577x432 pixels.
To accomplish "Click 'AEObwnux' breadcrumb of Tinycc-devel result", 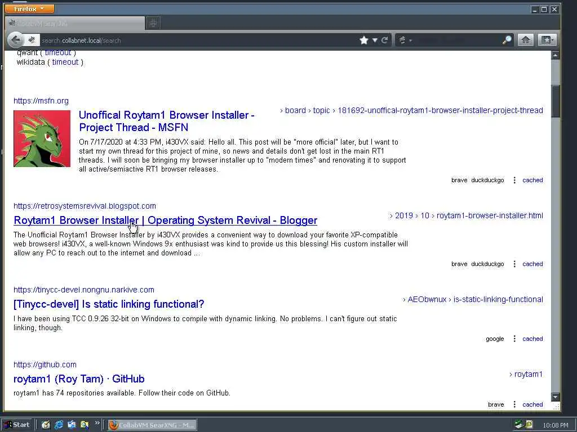I will (427, 299).
